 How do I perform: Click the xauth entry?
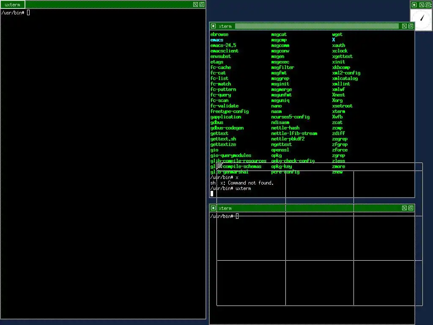339,45
